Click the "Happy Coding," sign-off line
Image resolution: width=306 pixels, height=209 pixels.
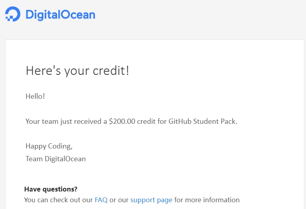pos(49,146)
